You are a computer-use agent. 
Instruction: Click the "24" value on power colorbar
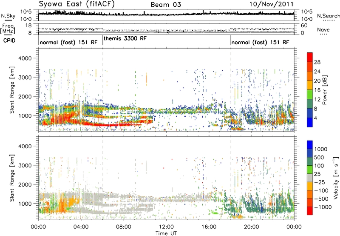[x=317, y=72]
